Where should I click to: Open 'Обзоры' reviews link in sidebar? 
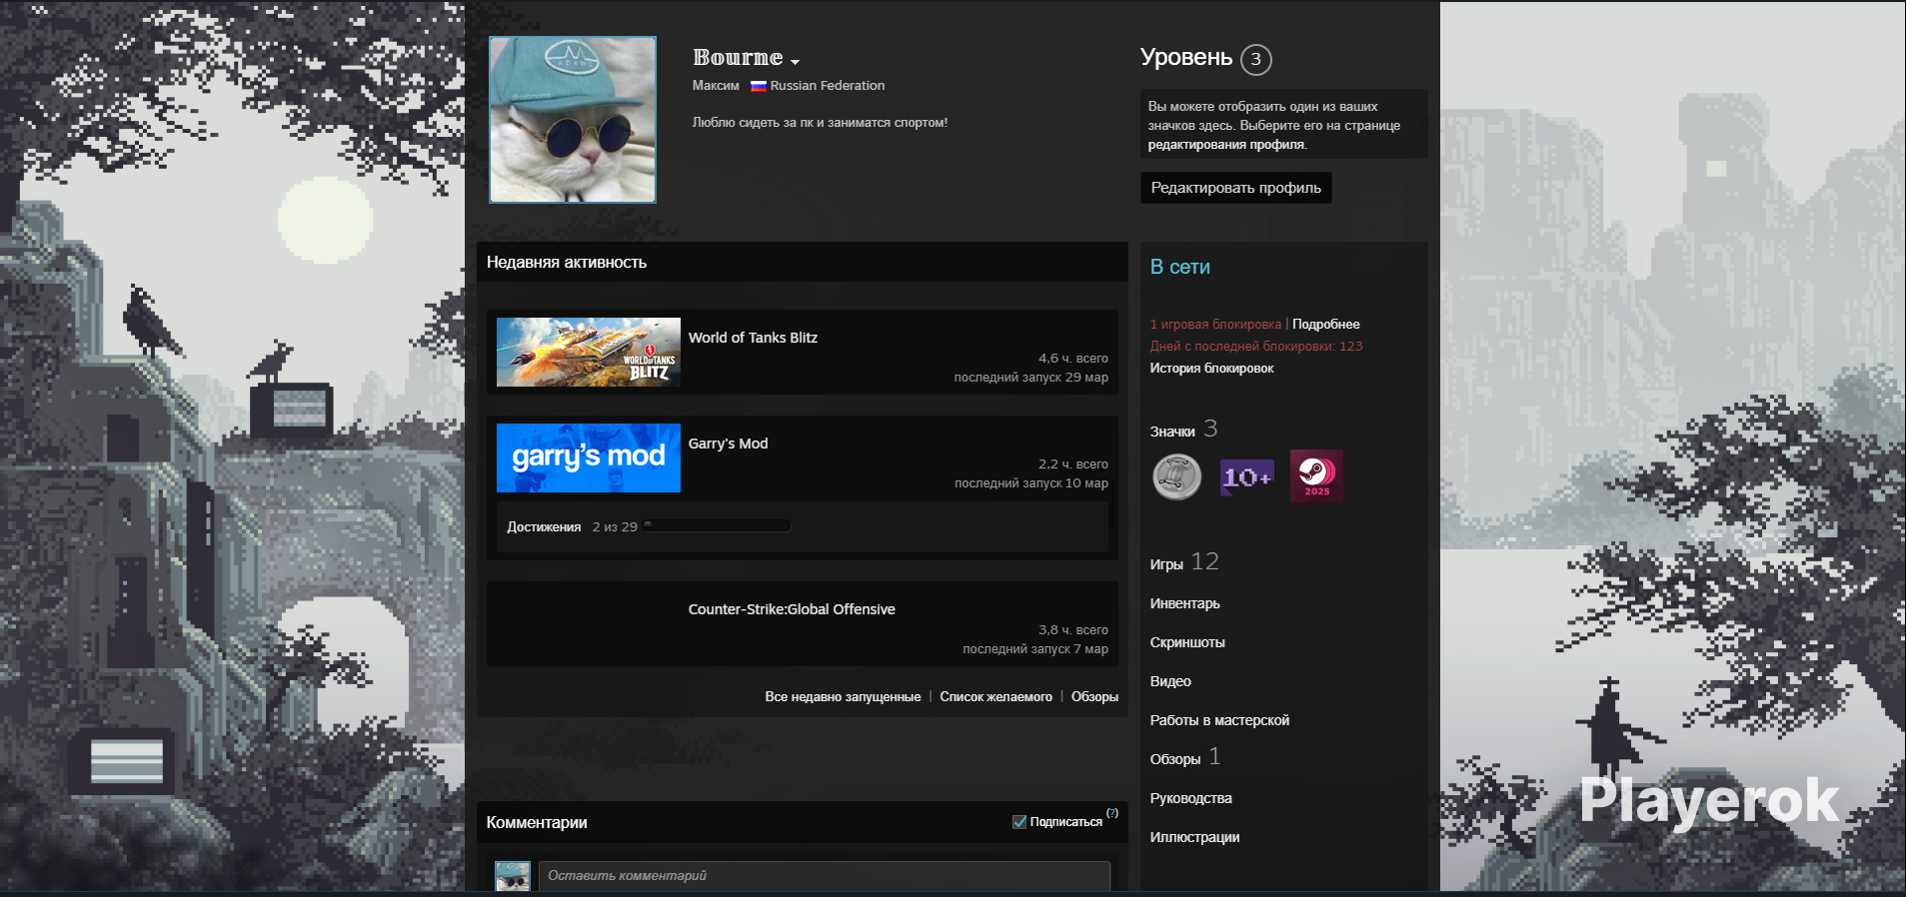[1175, 759]
